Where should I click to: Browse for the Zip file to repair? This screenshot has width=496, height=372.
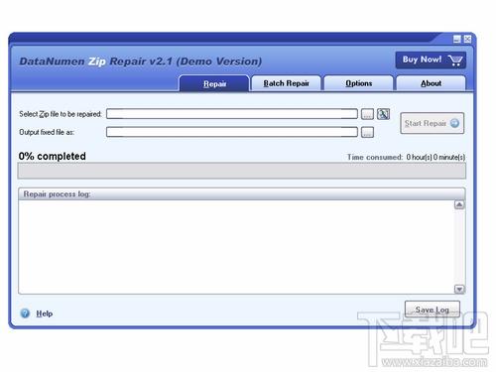367,114
